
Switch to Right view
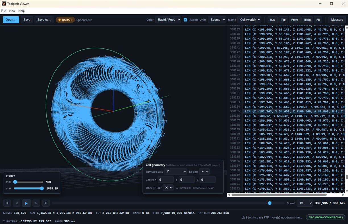click(307, 20)
